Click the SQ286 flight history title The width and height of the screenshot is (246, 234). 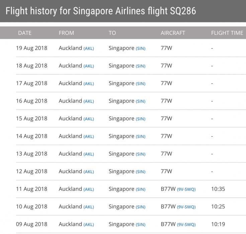pos(101,11)
